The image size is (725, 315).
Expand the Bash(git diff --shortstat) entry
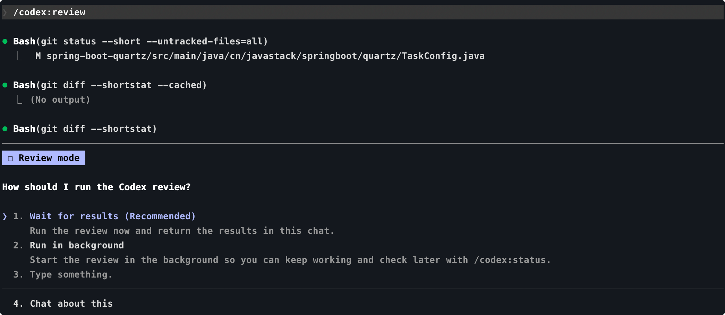[x=85, y=129]
